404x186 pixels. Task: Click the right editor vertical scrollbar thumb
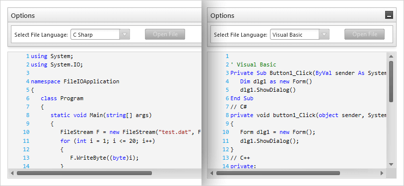[x=391, y=82]
